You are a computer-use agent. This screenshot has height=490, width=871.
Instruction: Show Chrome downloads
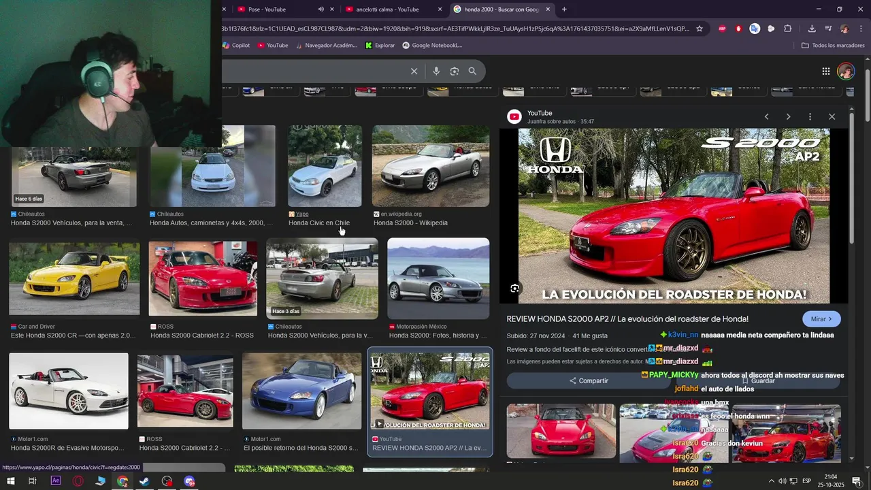(812, 29)
